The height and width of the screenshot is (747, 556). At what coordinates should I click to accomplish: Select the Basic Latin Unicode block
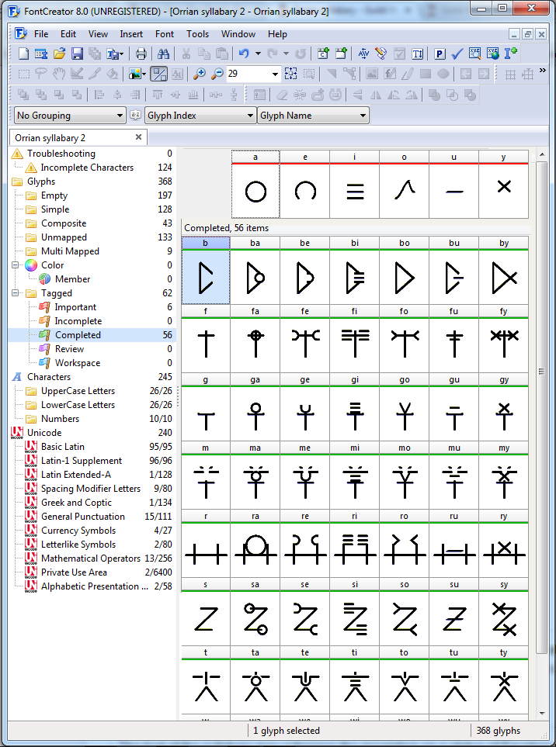coord(63,446)
